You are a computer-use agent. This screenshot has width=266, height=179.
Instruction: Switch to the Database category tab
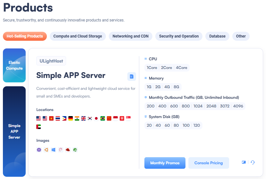point(217,36)
